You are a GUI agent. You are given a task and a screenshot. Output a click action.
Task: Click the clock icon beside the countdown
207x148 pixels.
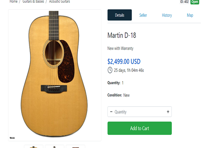[x=110, y=70]
